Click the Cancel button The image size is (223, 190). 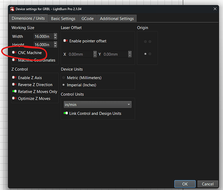(x=208, y=184)
